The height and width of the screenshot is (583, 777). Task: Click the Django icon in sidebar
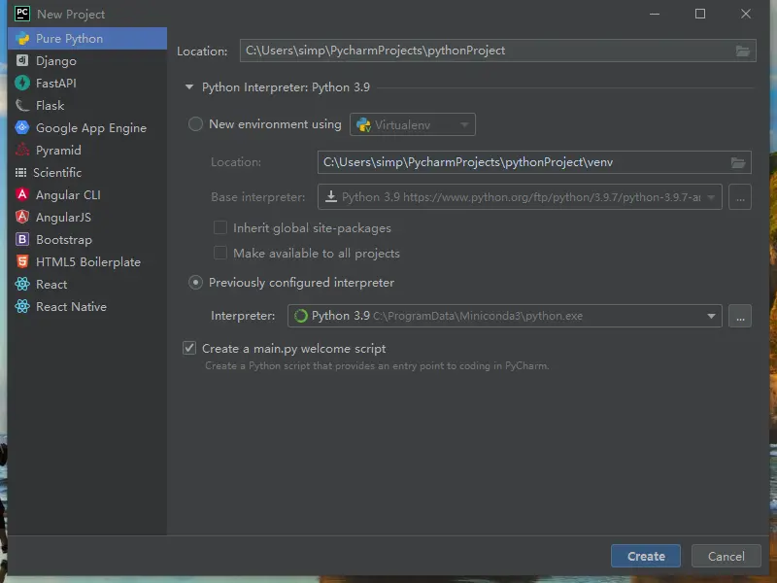click(x=22, y=60)
